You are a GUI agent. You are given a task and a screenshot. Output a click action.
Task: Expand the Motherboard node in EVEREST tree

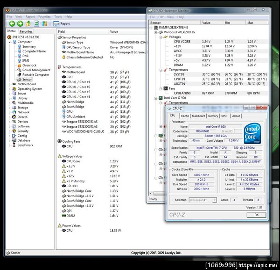click(10, 84)
